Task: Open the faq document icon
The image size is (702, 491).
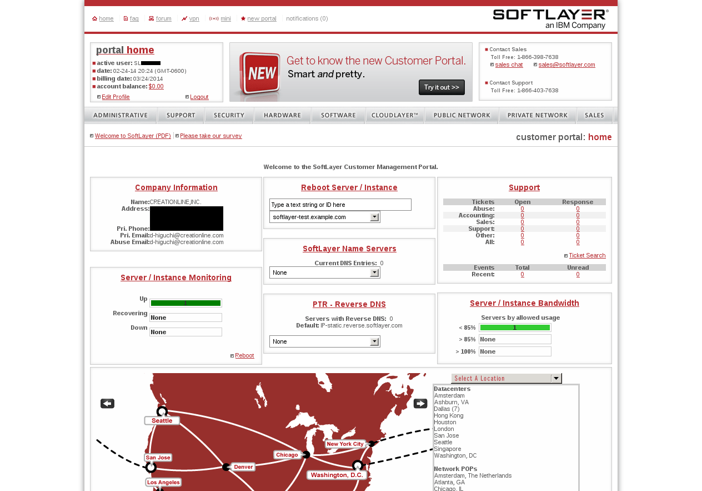Action: tap(126, 19)
